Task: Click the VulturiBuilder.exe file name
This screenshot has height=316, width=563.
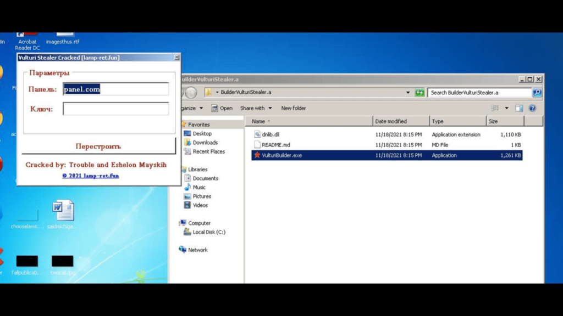Action: pyautogui.click(x=282, y=155)
